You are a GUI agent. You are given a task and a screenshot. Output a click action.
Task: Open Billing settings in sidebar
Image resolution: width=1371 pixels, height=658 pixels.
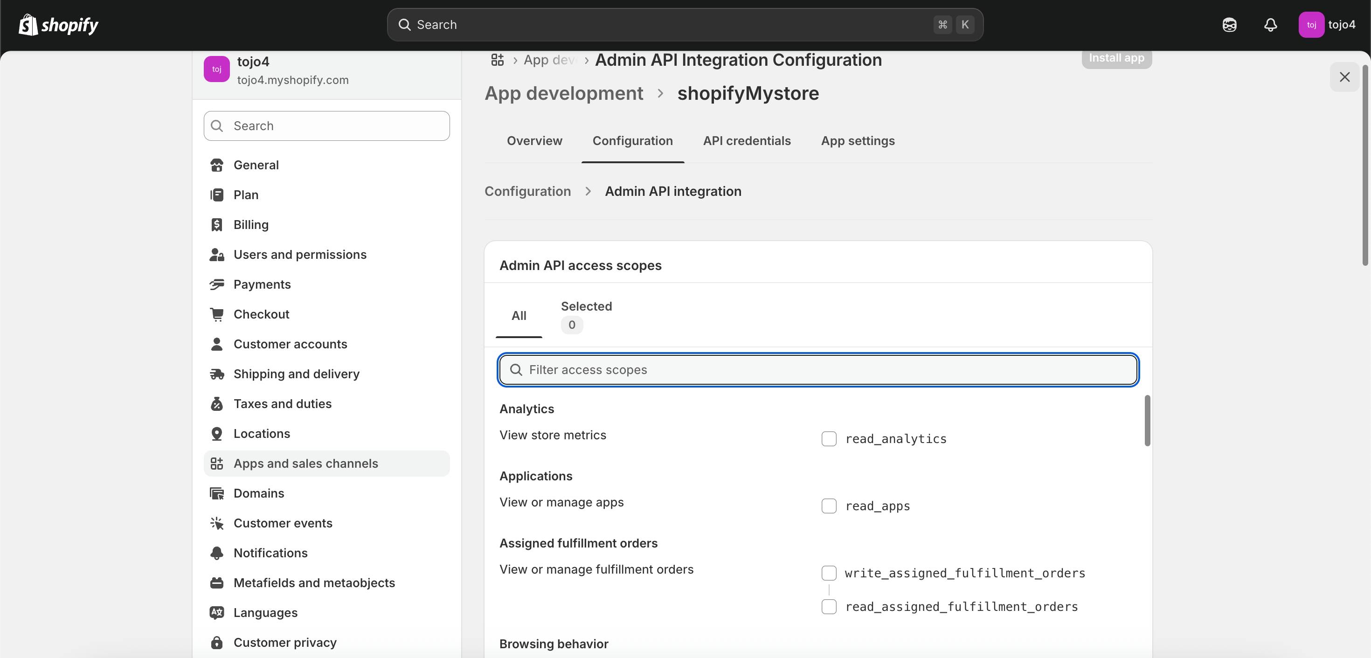tap(251, 225)
